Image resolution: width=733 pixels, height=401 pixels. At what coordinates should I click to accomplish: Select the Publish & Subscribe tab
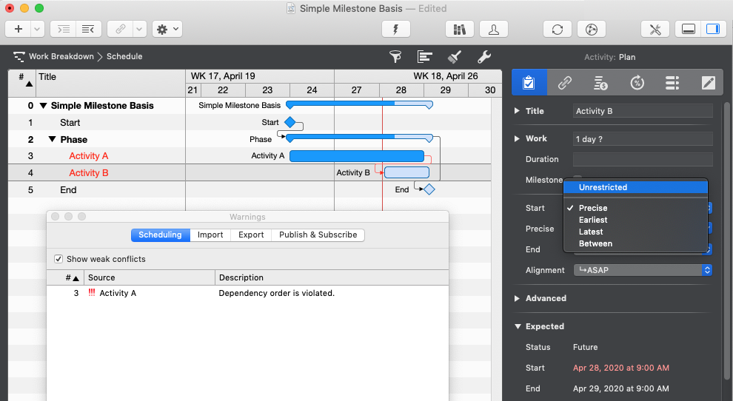tap(318, 235)
